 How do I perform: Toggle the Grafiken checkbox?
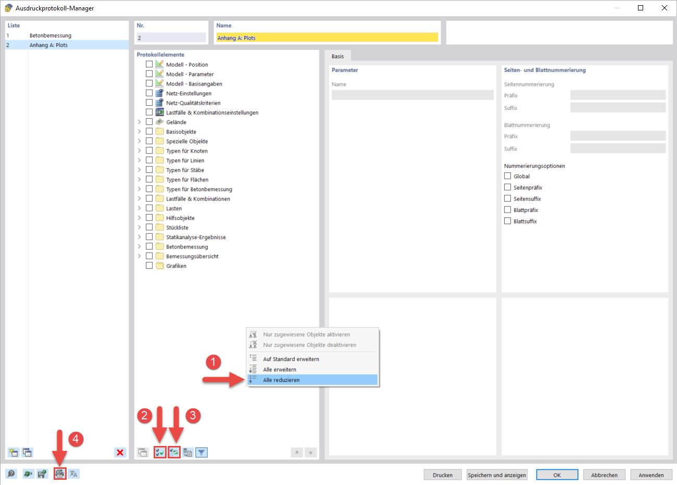click(x=148, y=265)
